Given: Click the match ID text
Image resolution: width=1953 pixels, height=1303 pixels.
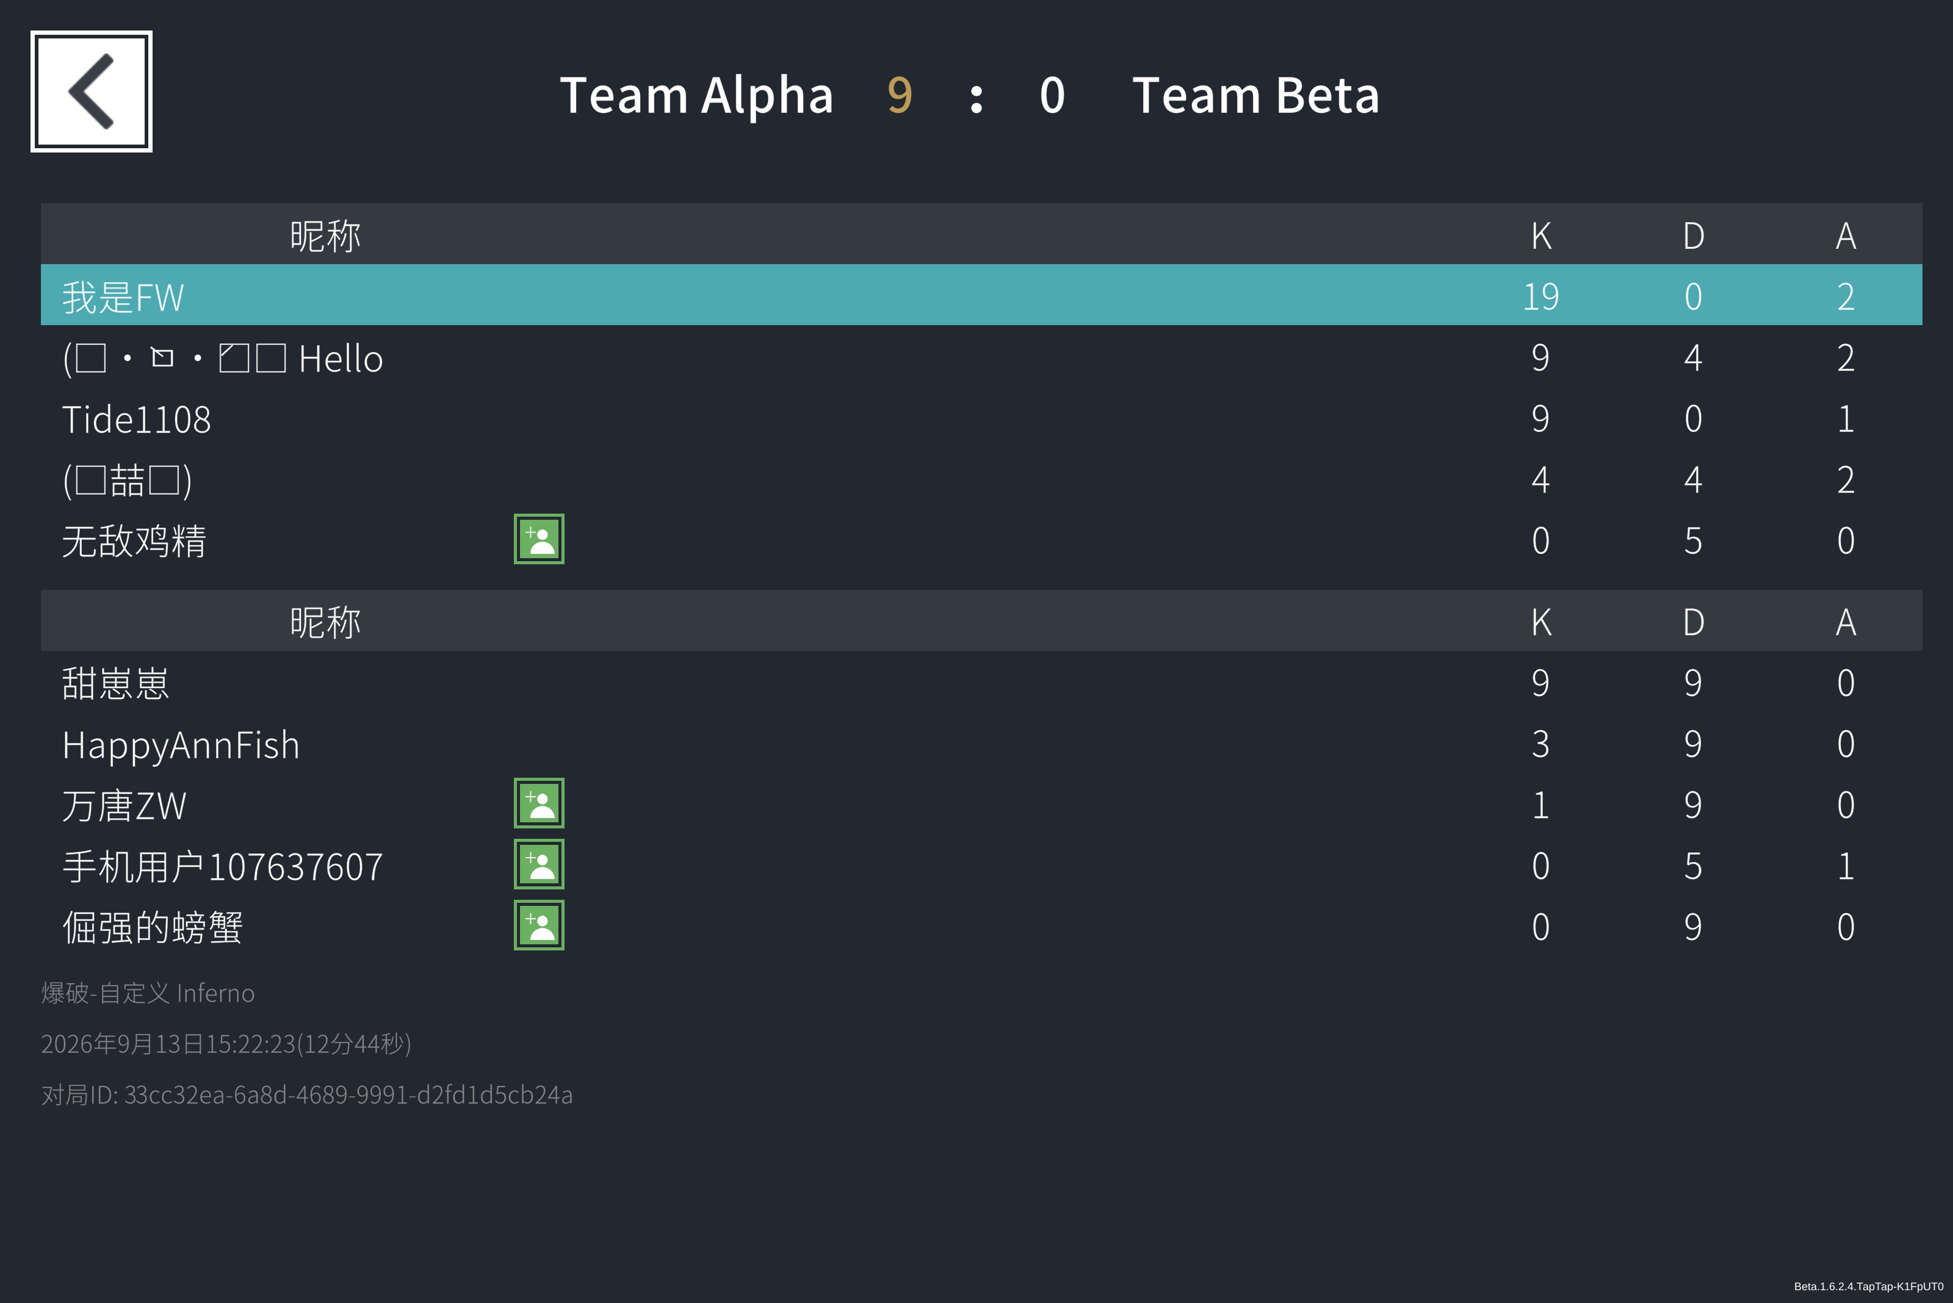Looking at the screenshot, I should (x=307, y=1094).
